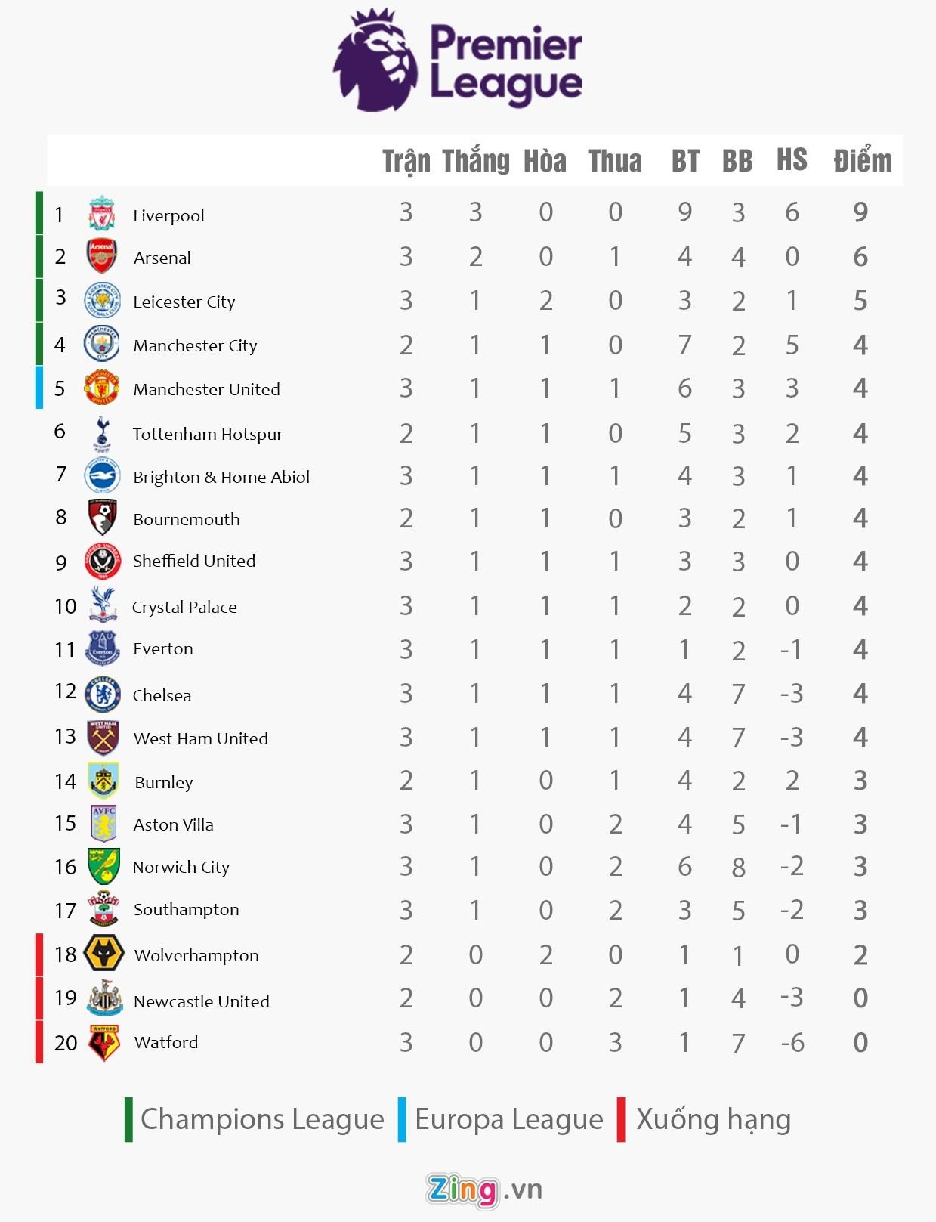This screenshot has height=1222, width=936.
Task: Click the Liverpool club crest
Action: point(101,214)
